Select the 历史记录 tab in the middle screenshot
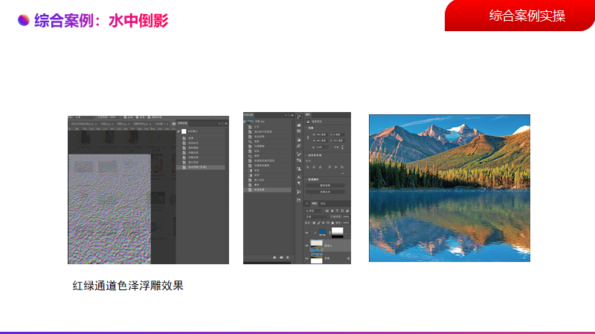The height and width of the screenshot is (334, 595). [x=248, y=115]
